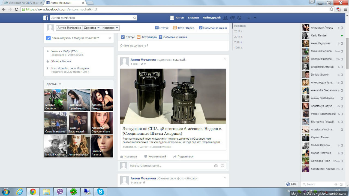Click the privacy shortcuts lock icon
Viewport: 349px width, 196px height.
point(249,18)
